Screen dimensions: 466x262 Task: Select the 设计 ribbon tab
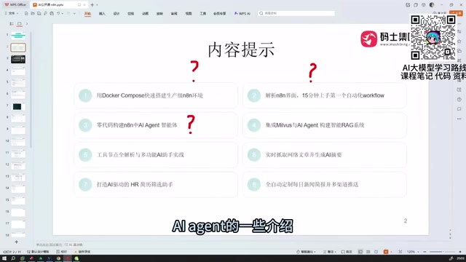(x=116, y=14)
